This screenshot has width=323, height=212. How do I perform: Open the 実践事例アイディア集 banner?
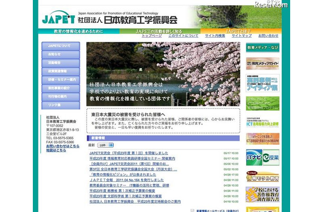[x=263, y=83]
